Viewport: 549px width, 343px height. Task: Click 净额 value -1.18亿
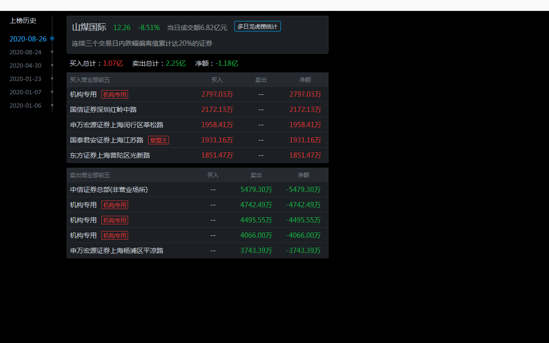pyautogui.click(x=227, y=63)
